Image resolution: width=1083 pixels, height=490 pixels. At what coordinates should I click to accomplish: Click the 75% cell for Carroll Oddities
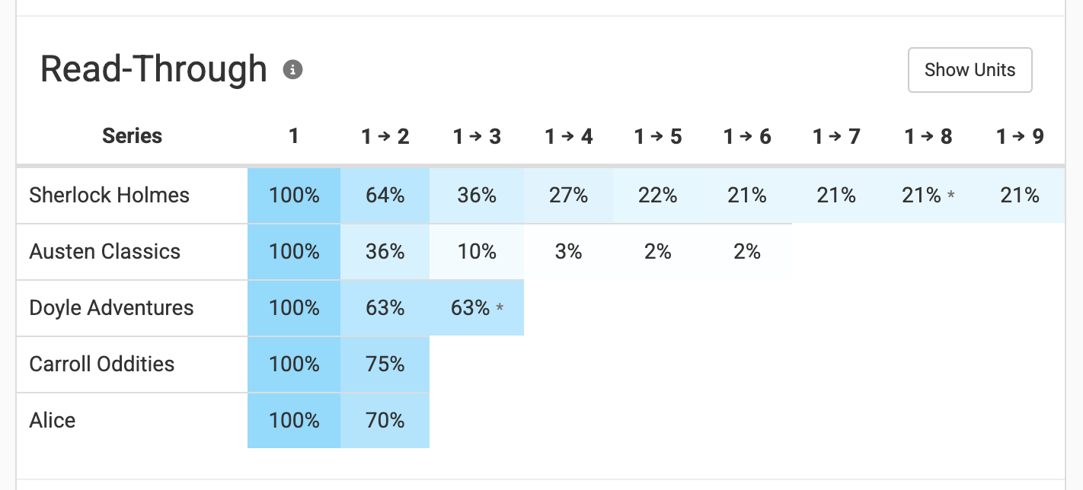[385, 364]
